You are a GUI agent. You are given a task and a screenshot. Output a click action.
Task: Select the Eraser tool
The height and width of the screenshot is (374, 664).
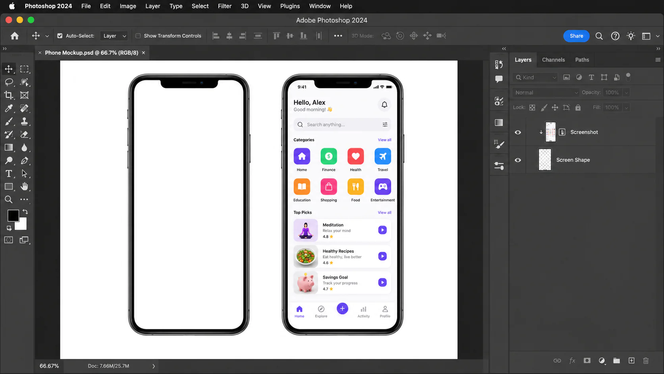pos(24,134)
